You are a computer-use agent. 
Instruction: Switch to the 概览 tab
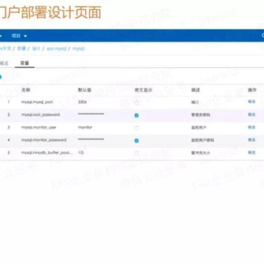(4, 63)
